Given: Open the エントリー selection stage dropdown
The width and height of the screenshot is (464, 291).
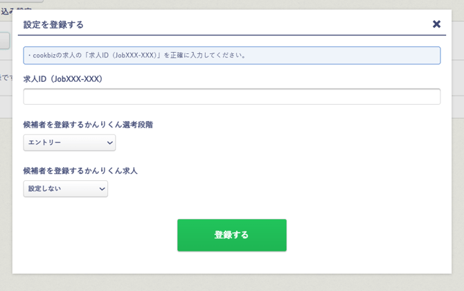Looking at the screenshot, I should pyautogui.click(x=69, y=143).
